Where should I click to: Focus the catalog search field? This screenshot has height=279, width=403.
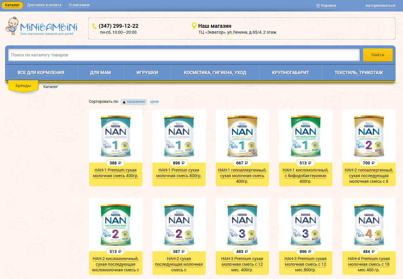184,55
